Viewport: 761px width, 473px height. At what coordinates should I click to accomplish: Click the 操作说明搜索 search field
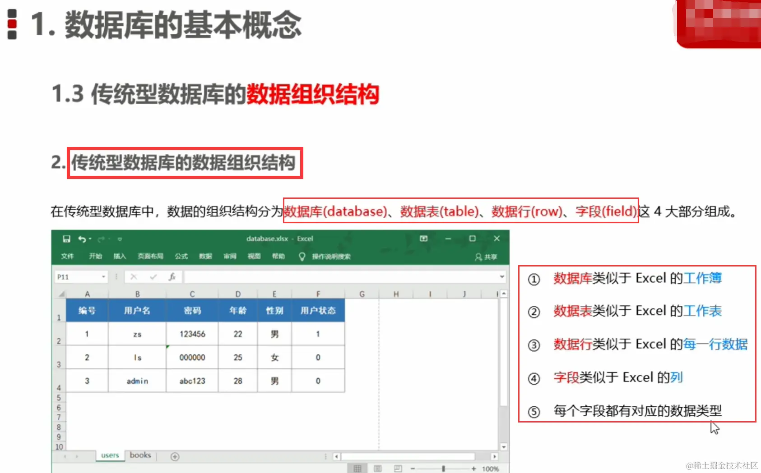331,257
